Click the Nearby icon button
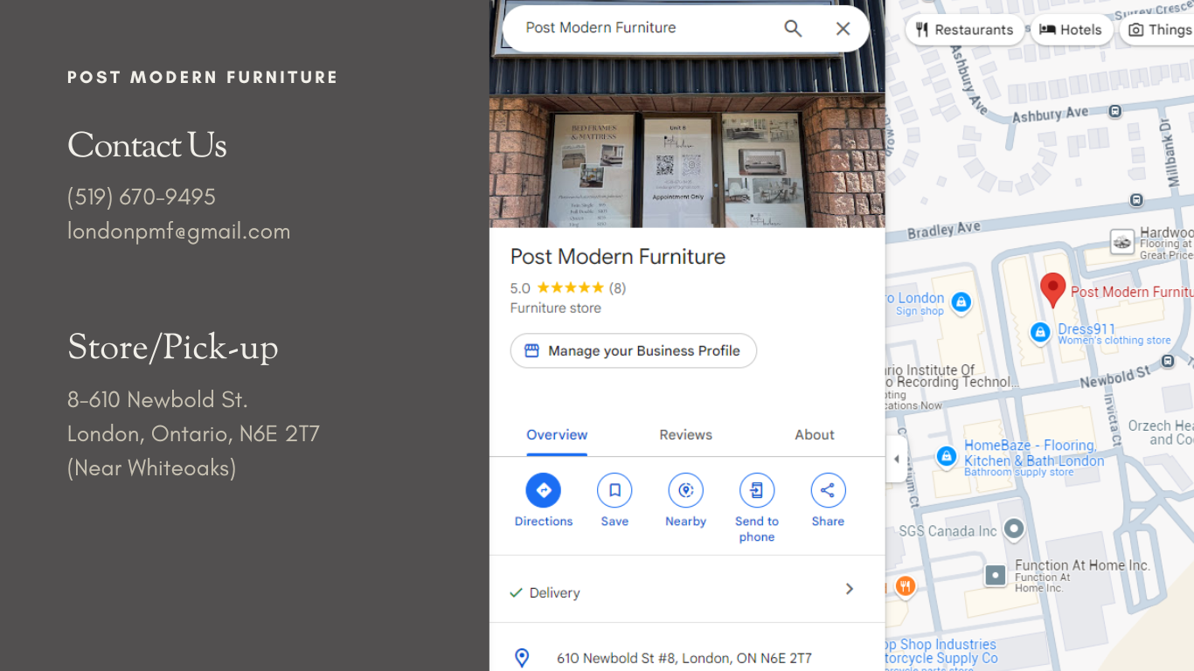1194x671 pixels. 685,490
